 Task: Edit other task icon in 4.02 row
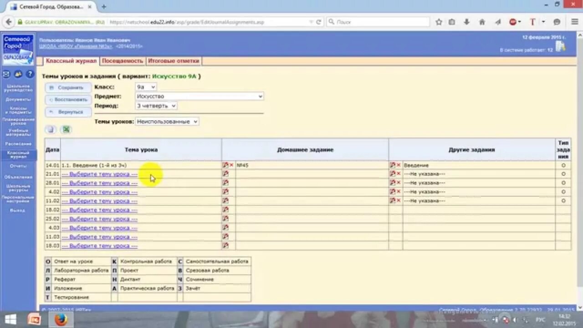pos(392,192)
